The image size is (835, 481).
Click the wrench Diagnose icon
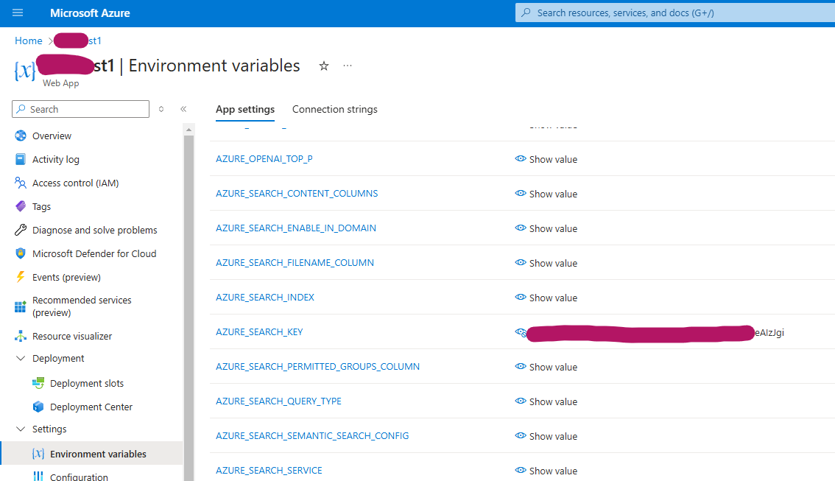(x=20, y=230)
